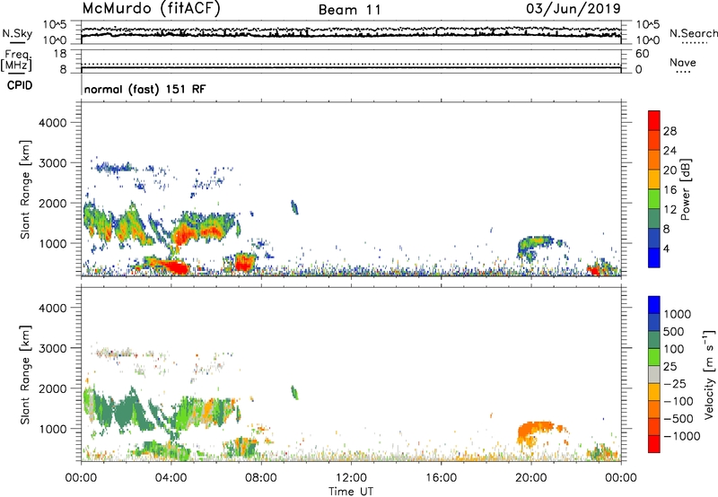
Task: Click the '60' Nave axis label
Action: click(x=642, y=54)
